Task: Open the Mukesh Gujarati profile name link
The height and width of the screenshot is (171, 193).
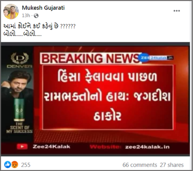Action: pos(43,8)
